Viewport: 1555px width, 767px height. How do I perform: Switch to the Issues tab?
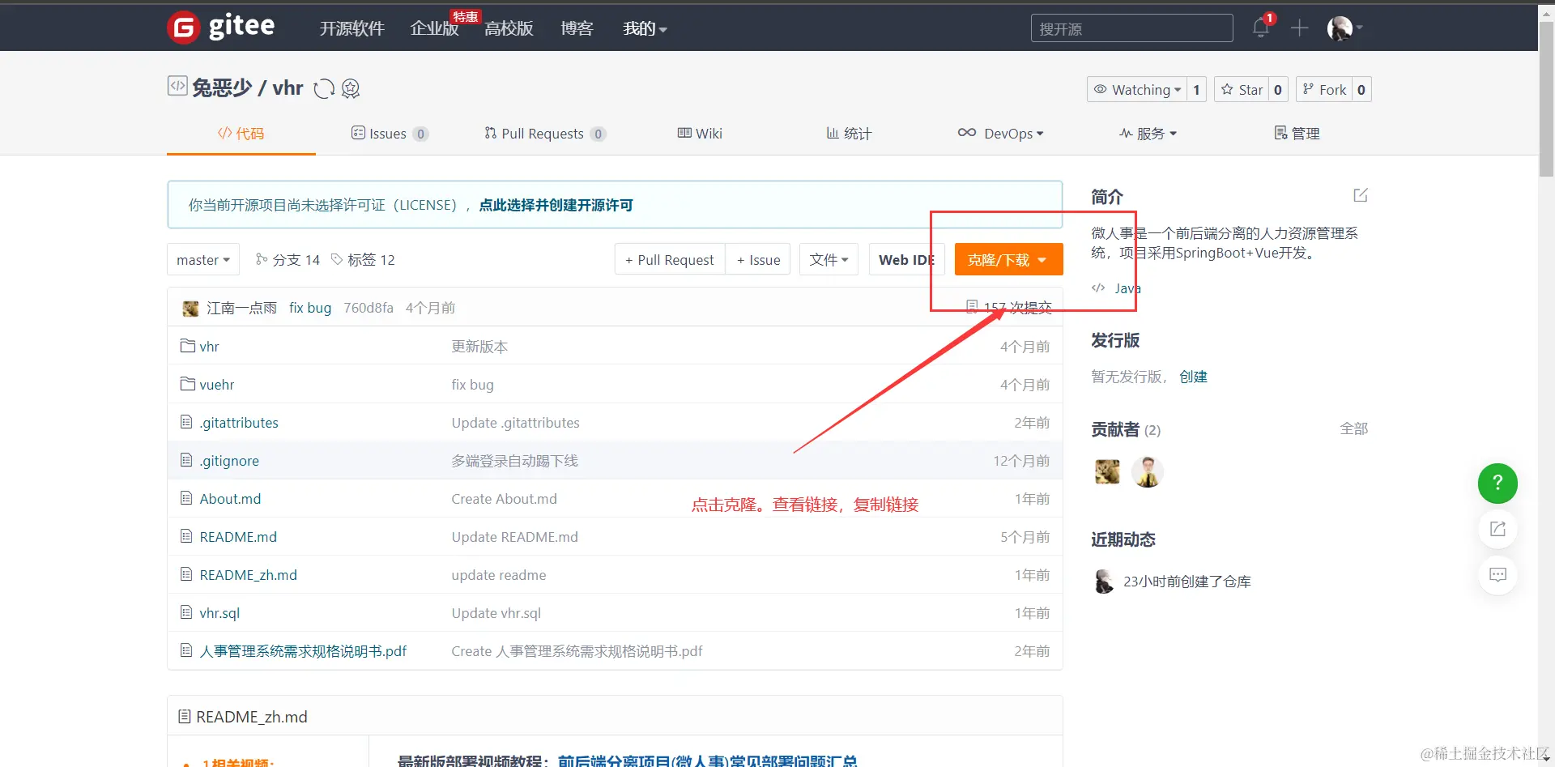[390, 134]
